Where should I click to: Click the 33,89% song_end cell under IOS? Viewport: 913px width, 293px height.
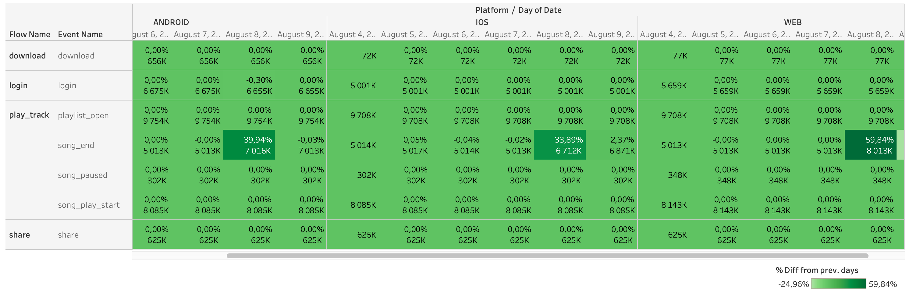tap(560, 145)
